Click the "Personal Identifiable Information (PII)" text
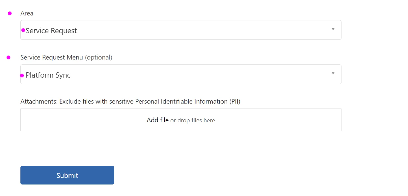This screenshot has width=408, height=196. pos(188,102)
